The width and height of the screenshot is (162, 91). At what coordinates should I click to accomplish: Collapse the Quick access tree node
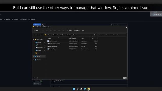(34, 39)
